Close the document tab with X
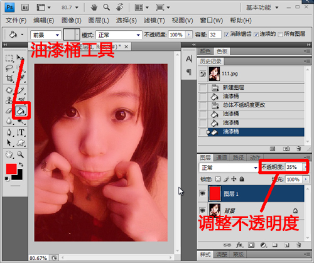This screenshot has width=314, height=263. [126, 47]
